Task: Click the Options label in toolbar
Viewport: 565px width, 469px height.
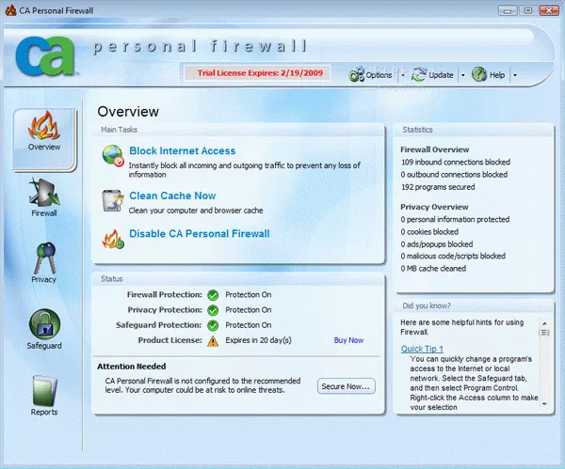Action: coord(379,75)
